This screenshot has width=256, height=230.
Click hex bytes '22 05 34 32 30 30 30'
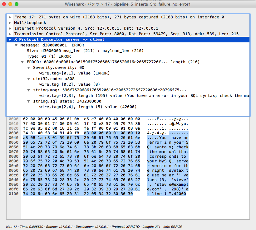coord(108,194)
